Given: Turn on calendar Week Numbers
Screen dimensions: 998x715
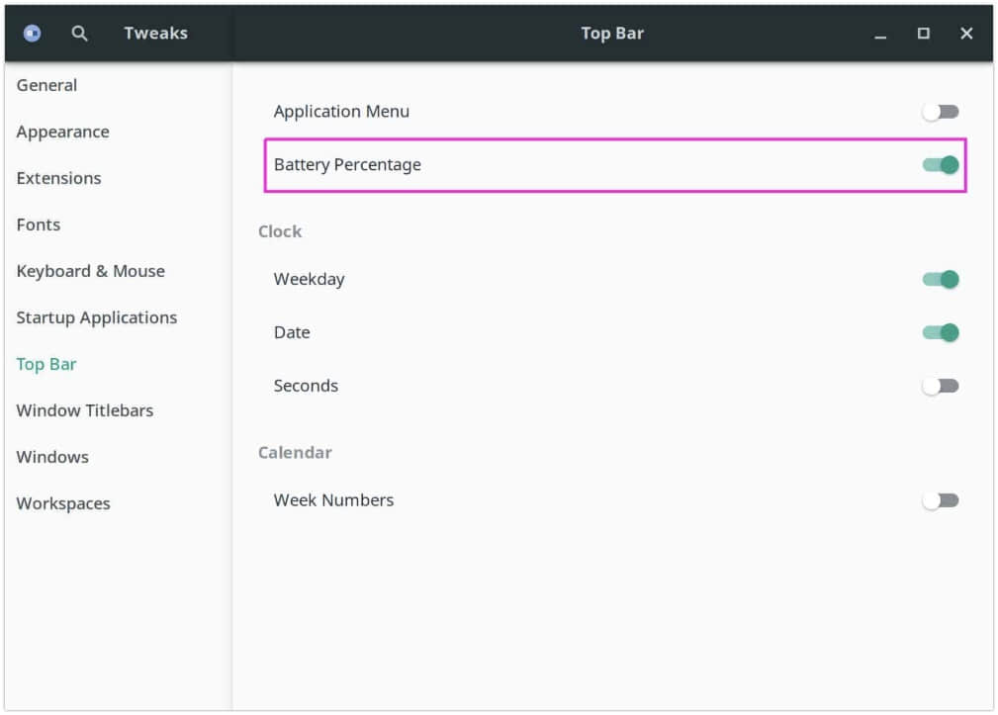Looking at the screenshot, I should coord(940,501).
